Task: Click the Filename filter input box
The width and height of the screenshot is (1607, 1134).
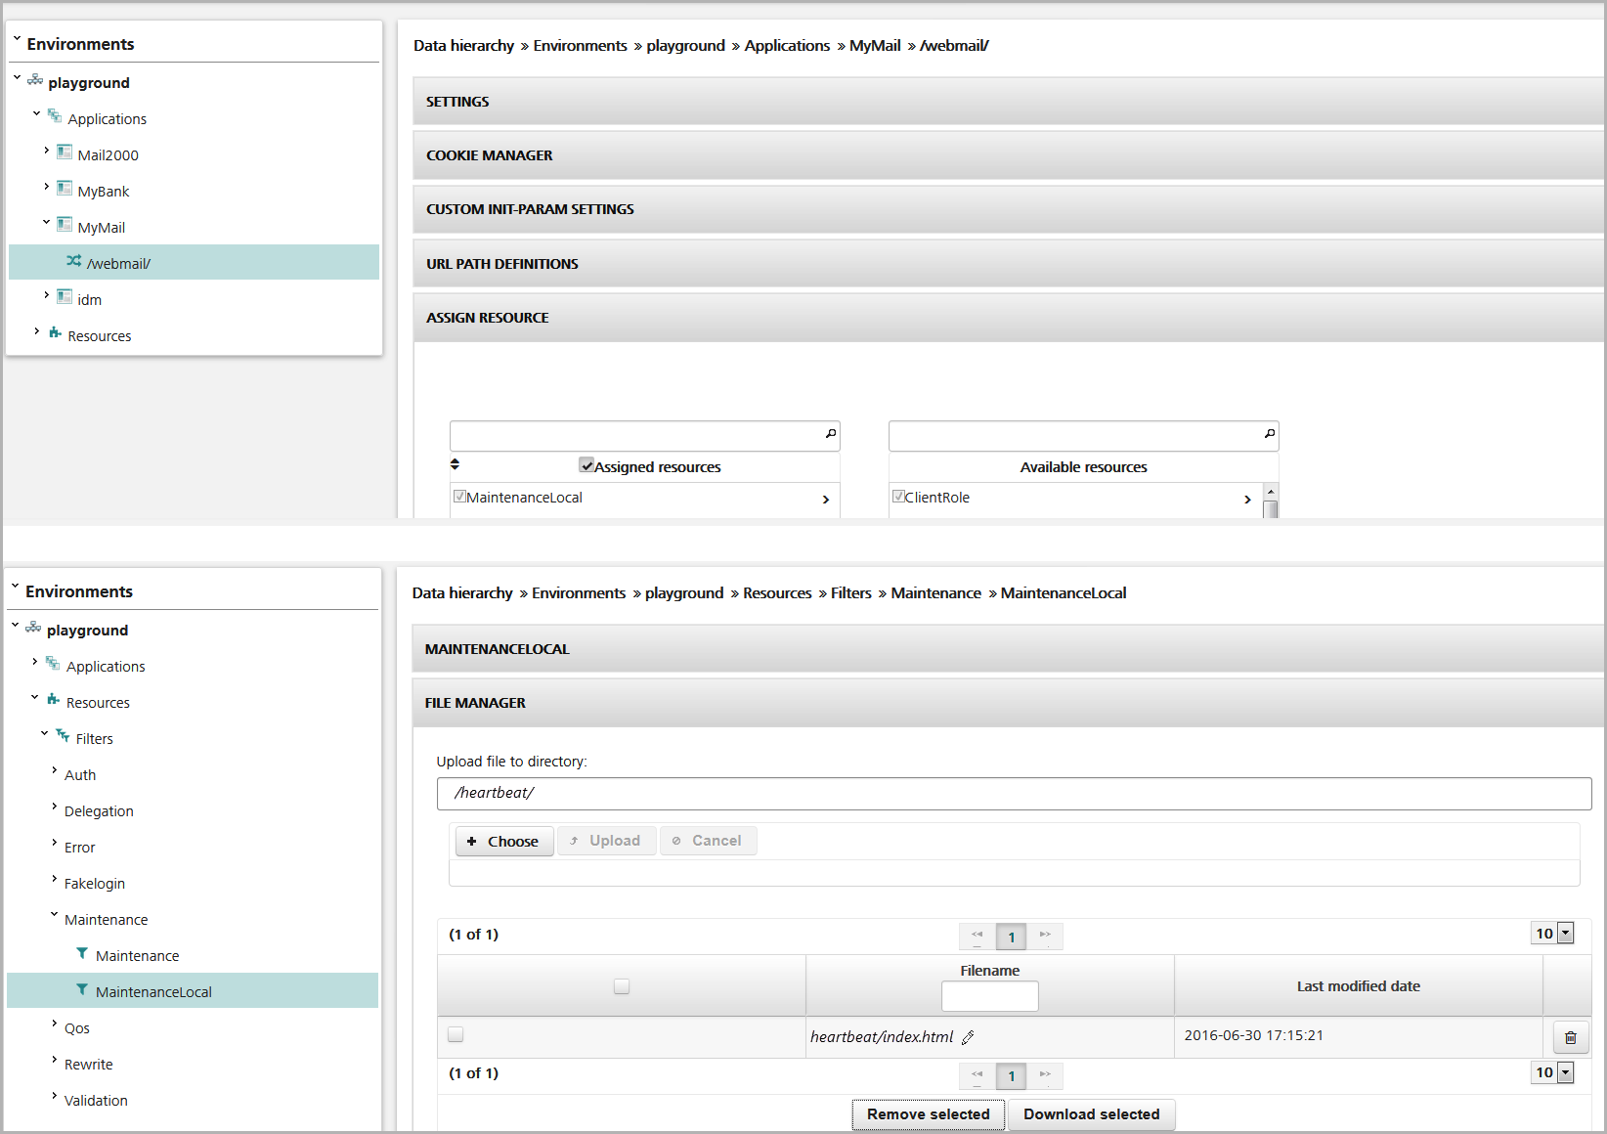Action: point(989,996)
